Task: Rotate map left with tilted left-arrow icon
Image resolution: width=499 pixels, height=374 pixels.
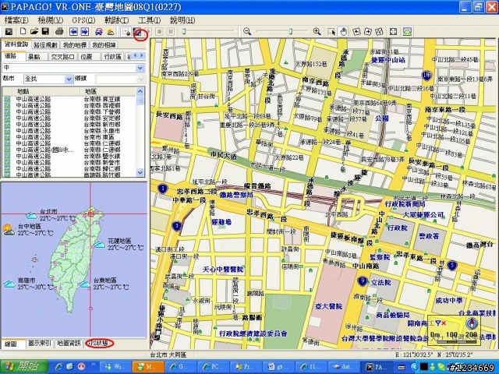Action: pyautogui.click(x=357, y=31)
